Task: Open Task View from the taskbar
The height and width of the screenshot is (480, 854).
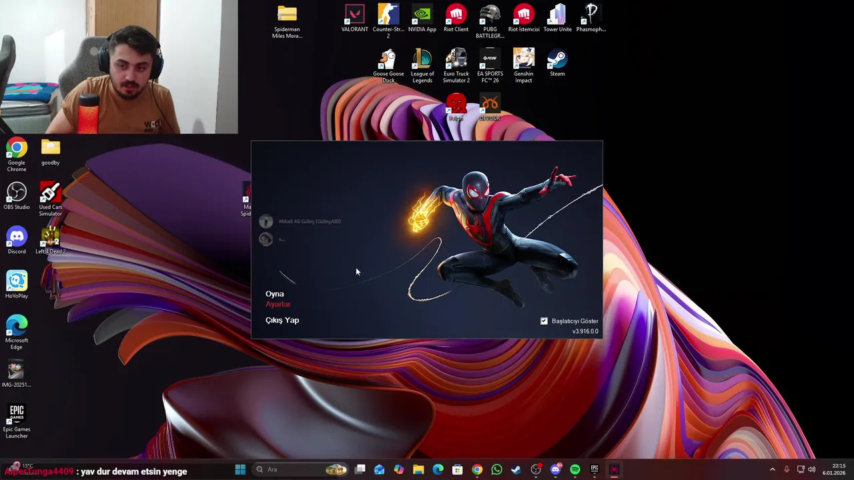Action: 360,469
